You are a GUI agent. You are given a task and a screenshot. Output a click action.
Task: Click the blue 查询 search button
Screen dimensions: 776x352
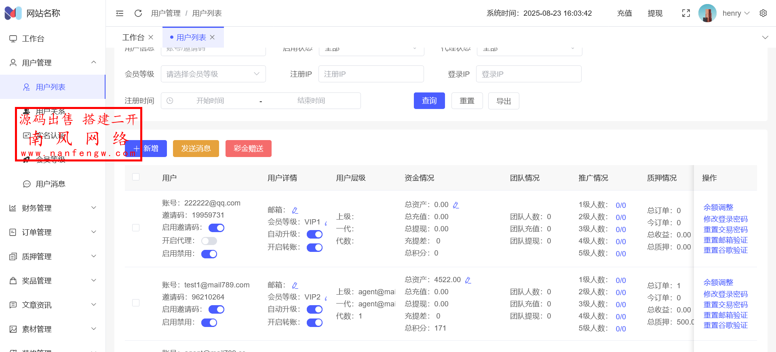point(429,101)
